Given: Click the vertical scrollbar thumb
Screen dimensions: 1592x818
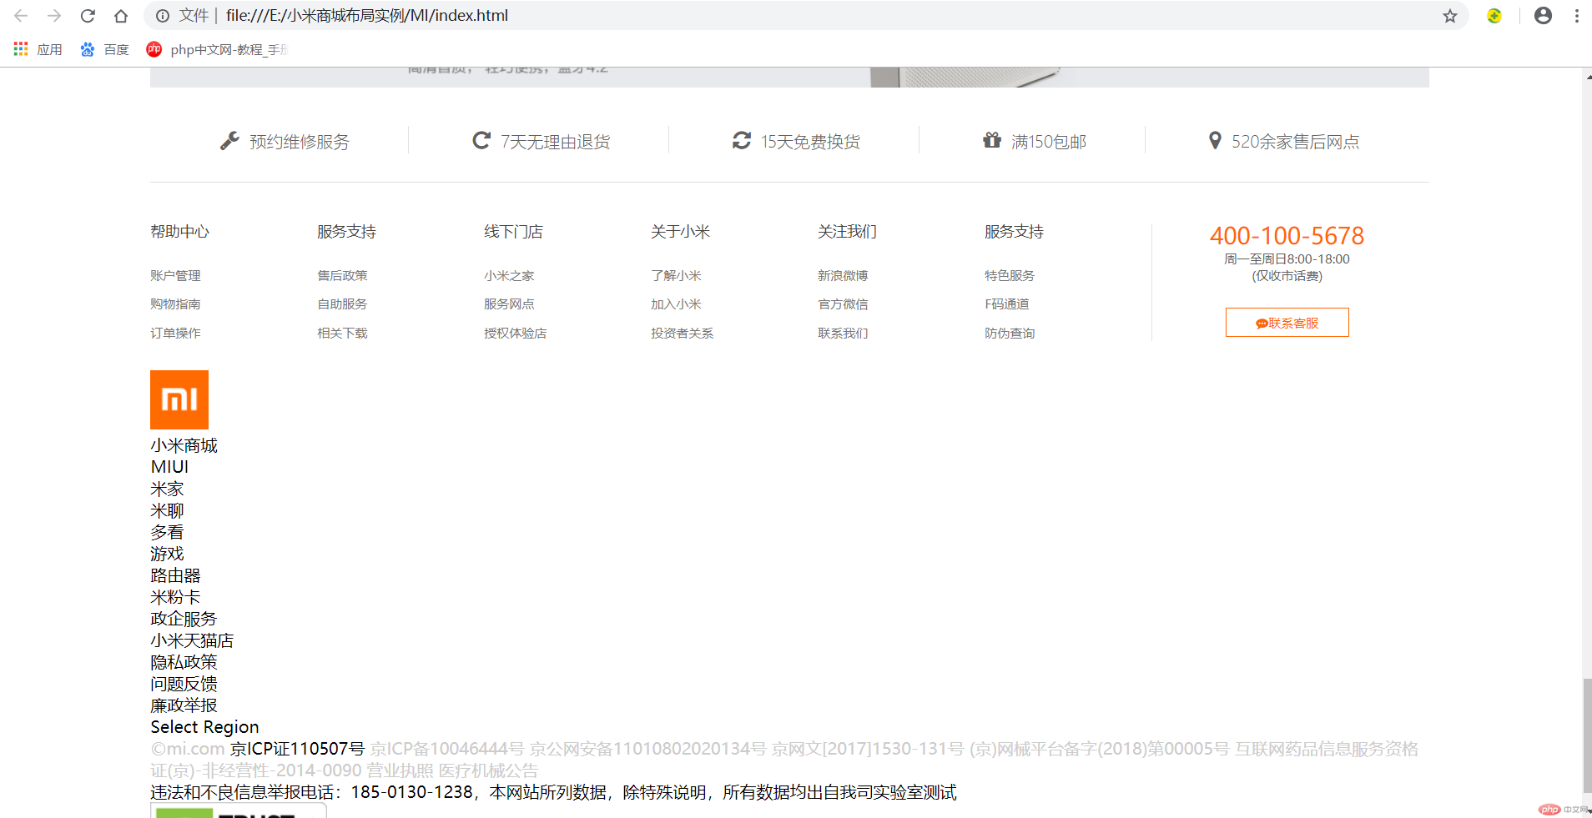Looking at the screenshot, I should point(1587,735).
